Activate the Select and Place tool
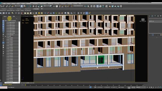Image resolution: width=162 pixels, height=91 pixels. click(42, 6)
